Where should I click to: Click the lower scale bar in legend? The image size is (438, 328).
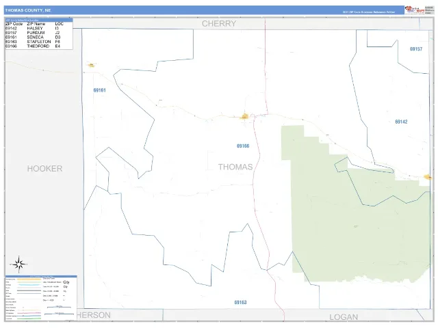pyautogui.click(x=59, y=314)
